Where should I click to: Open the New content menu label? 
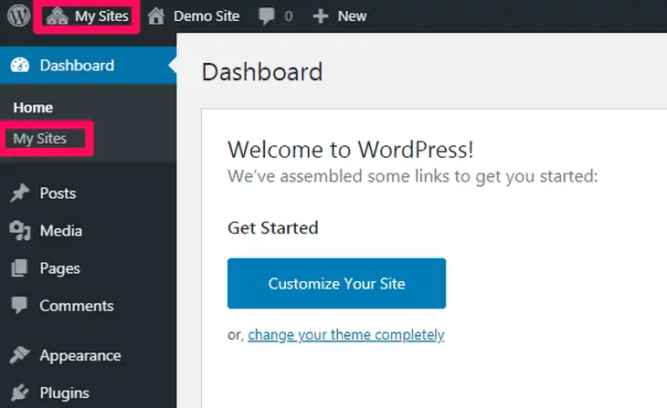(352, 16)
